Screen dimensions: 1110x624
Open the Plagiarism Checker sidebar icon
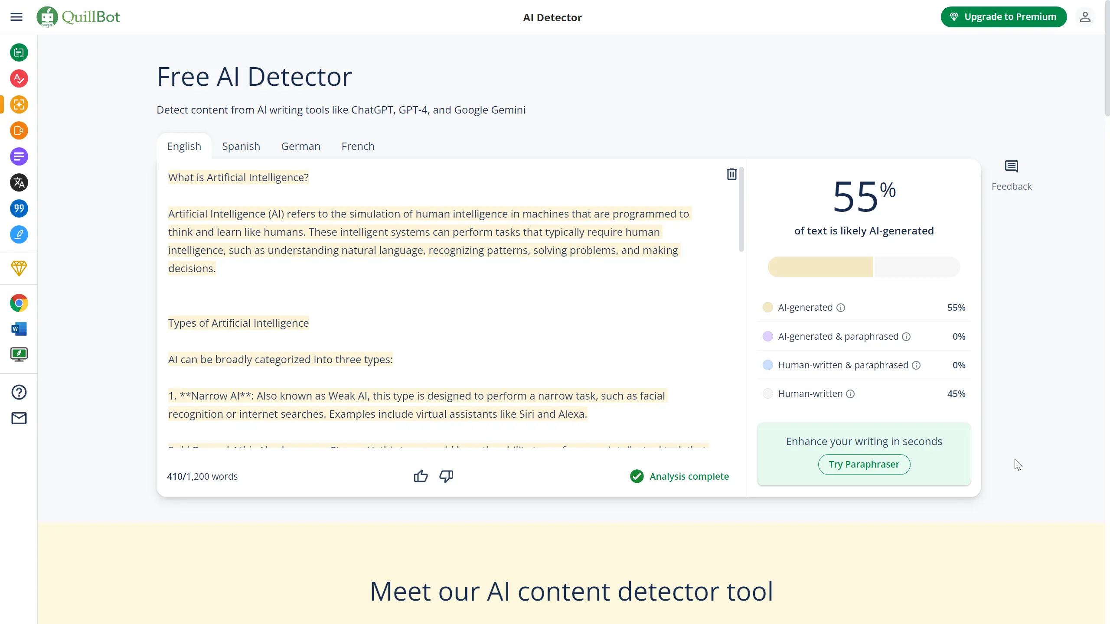[x=19, y=130]
